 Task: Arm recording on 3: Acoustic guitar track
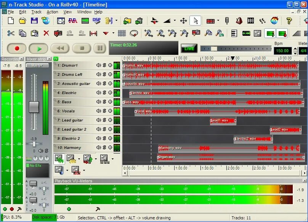tap(110, 83)
